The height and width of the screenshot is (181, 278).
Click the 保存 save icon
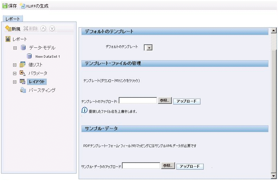pos(5,6)
